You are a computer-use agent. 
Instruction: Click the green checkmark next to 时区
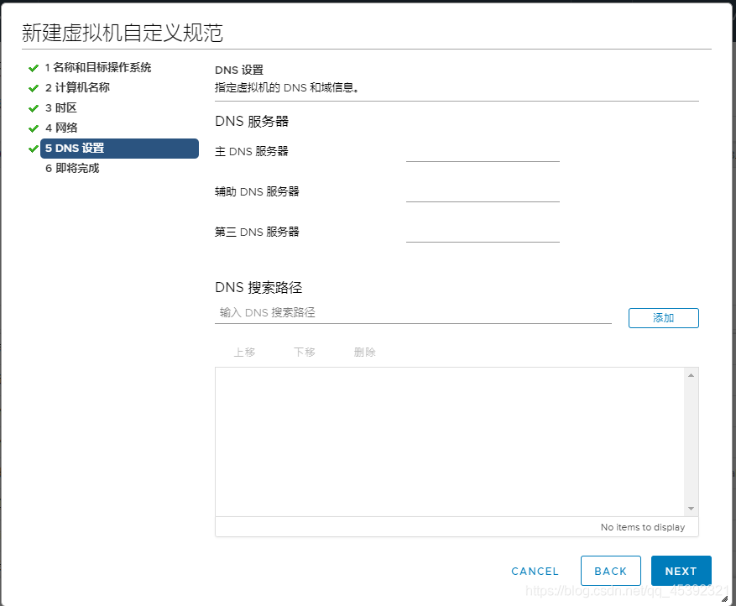pyautogui.click(x=34, y=108)
